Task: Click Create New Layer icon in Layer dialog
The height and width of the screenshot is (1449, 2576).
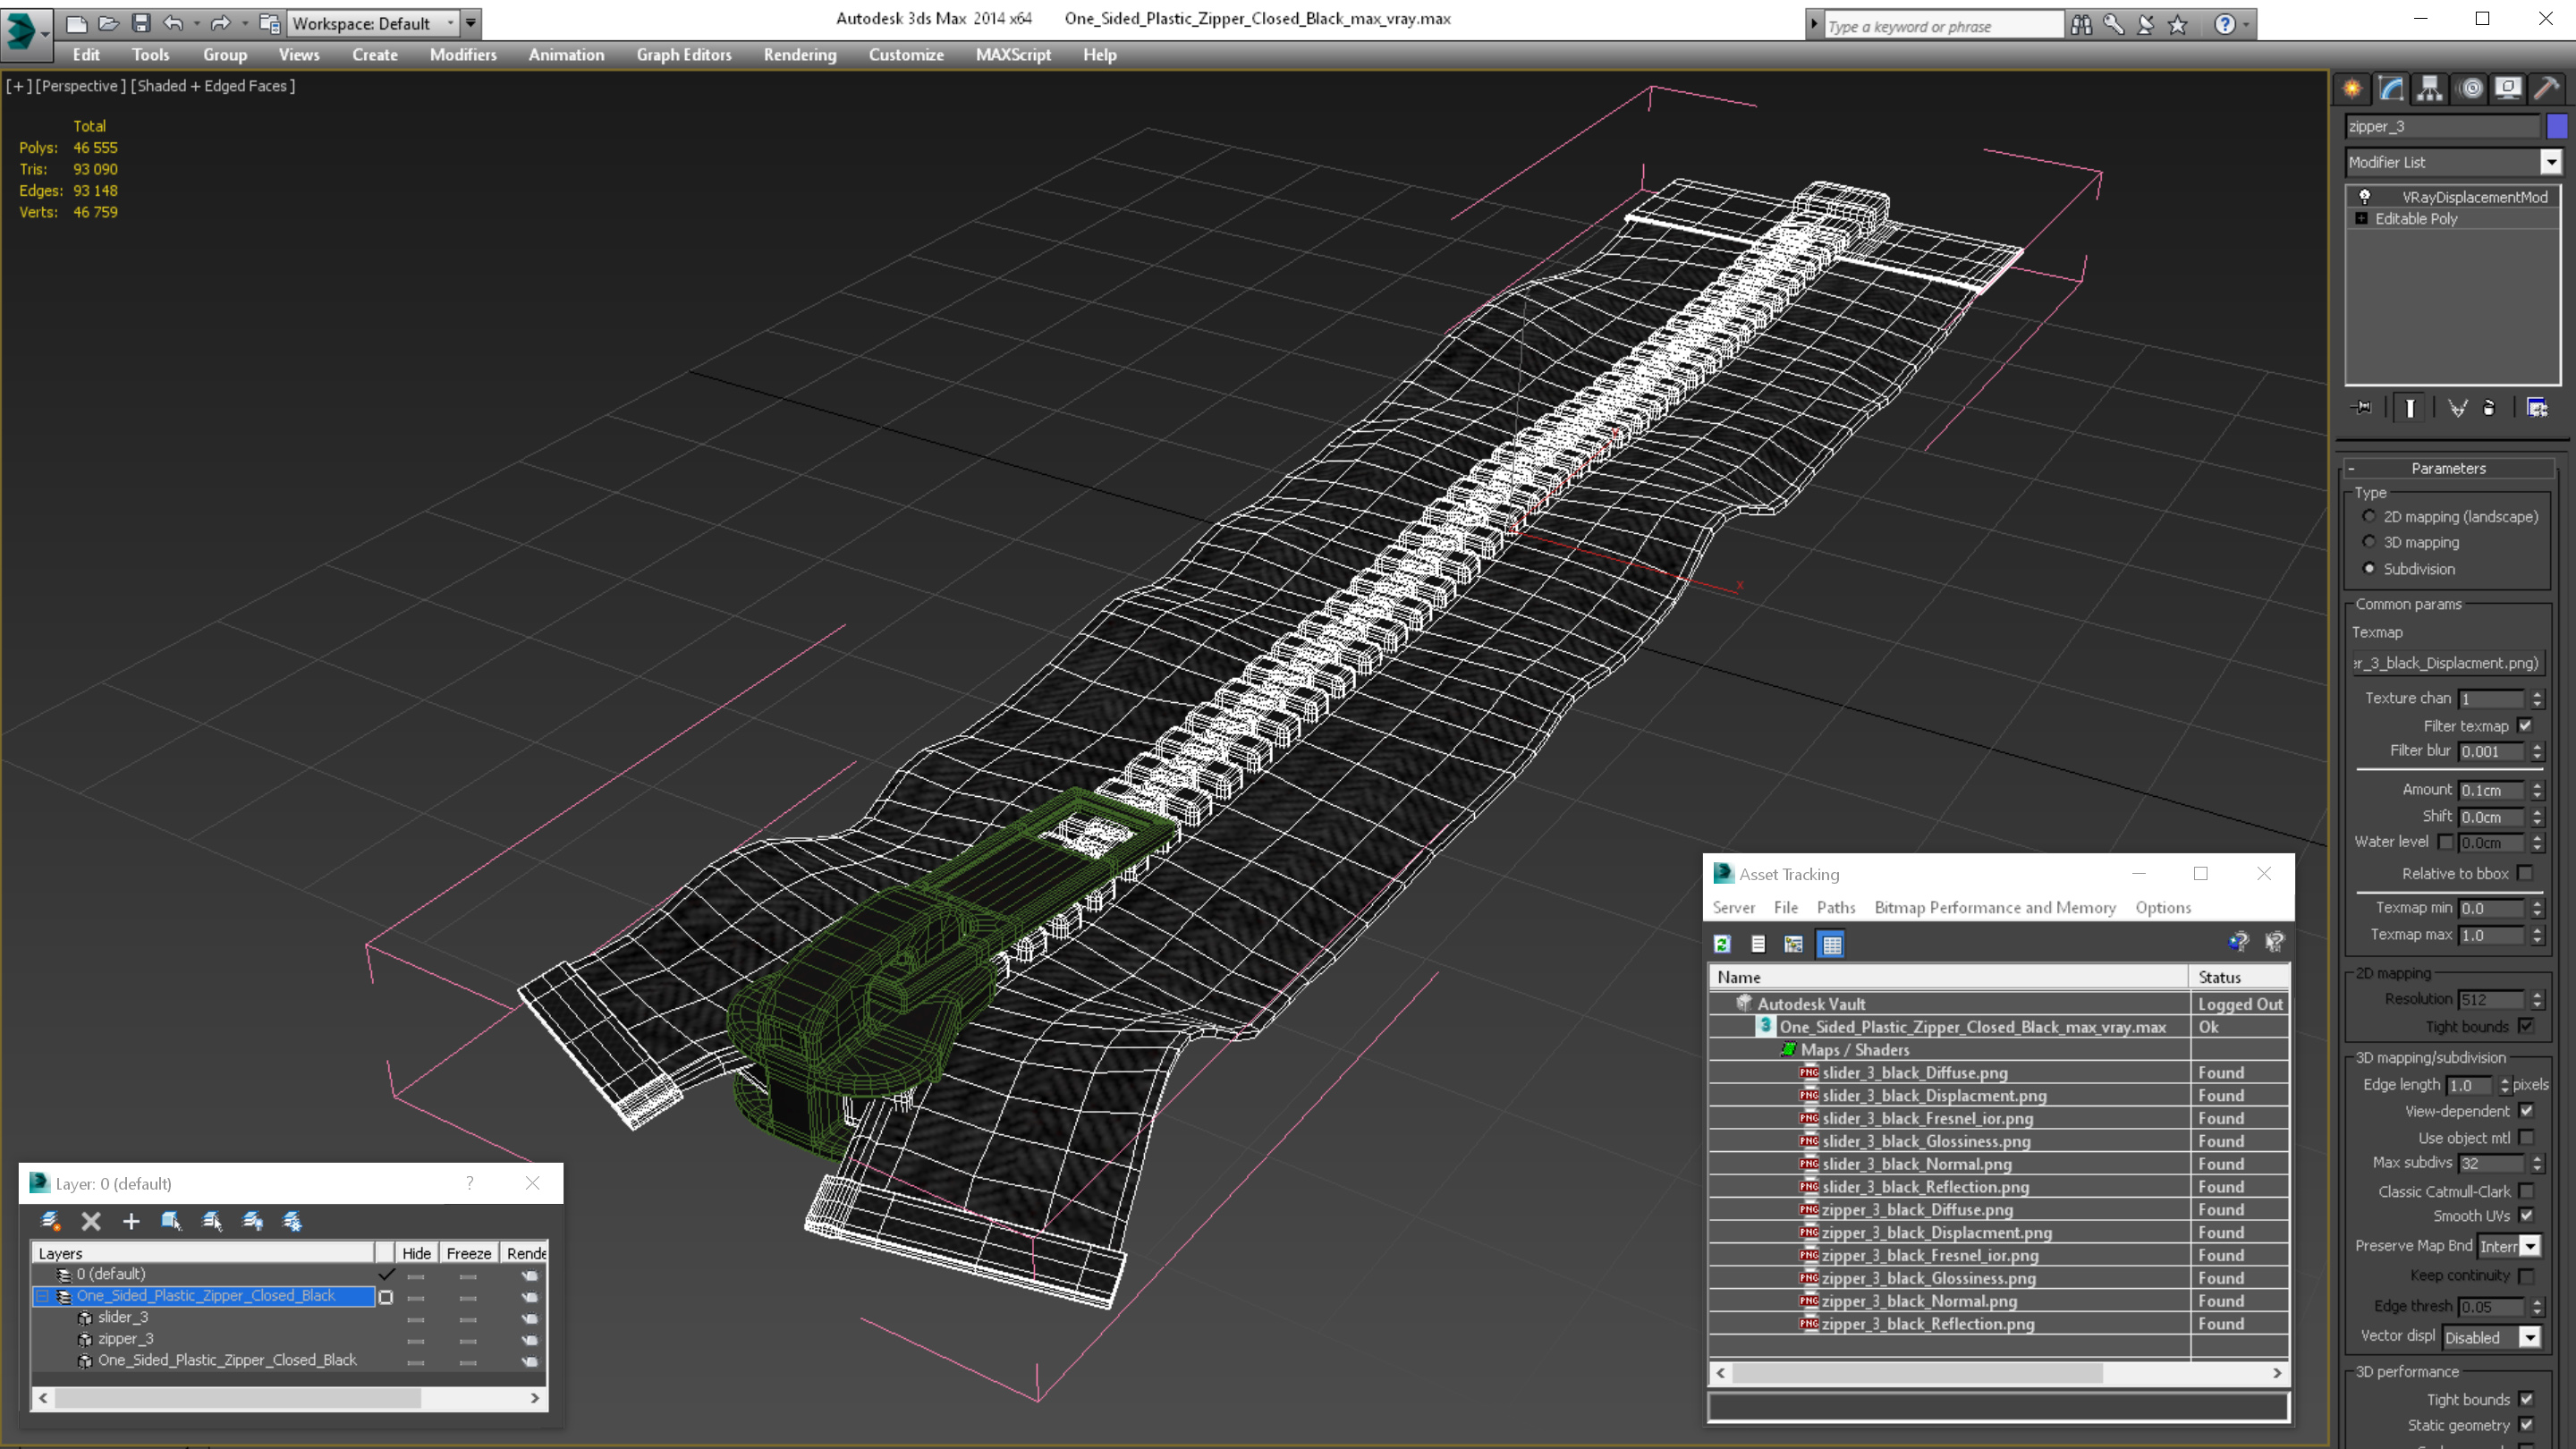Action: click(50, 1221)
